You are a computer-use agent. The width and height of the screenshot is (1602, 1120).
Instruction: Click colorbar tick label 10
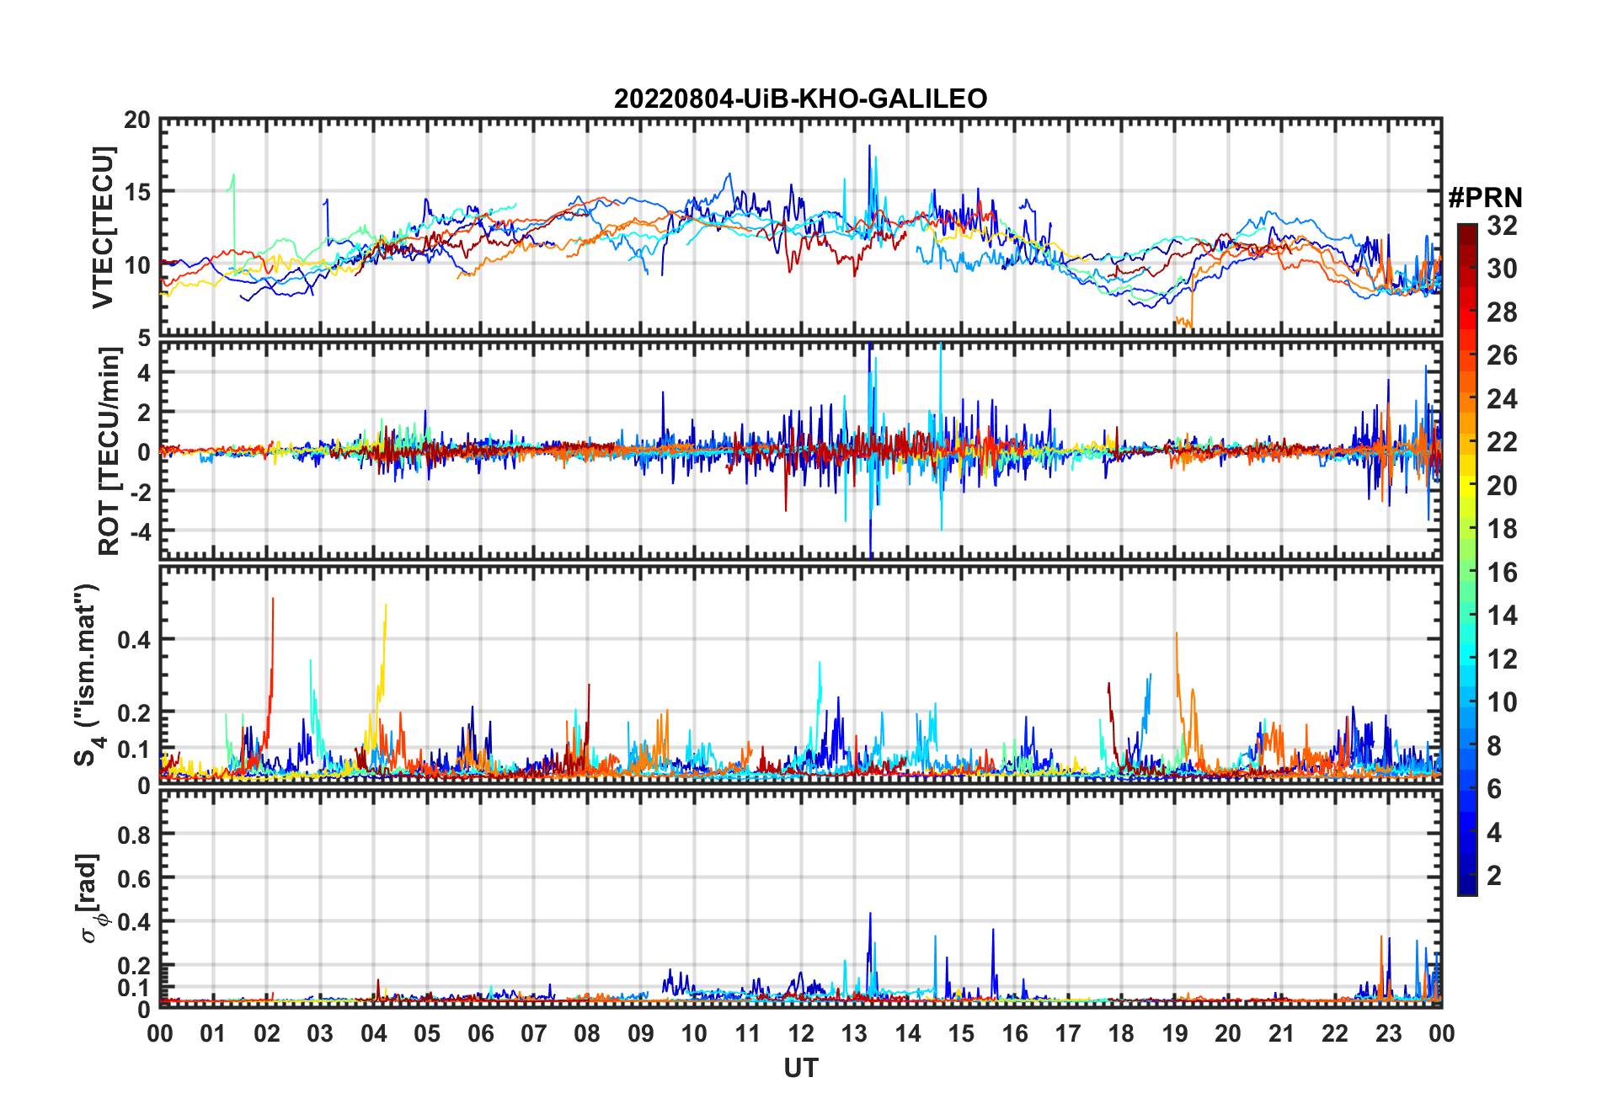[x=1502, y=702]
